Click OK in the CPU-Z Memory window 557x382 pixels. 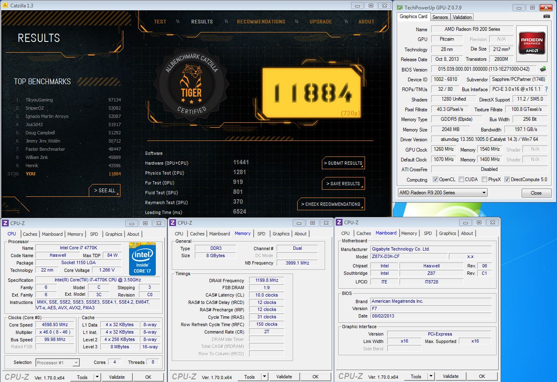[x=315, y=377]
